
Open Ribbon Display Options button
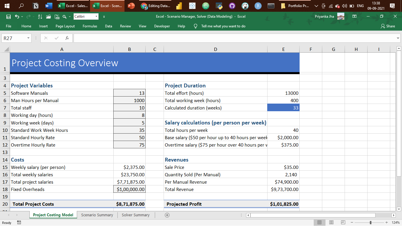[x=355, y=16]
